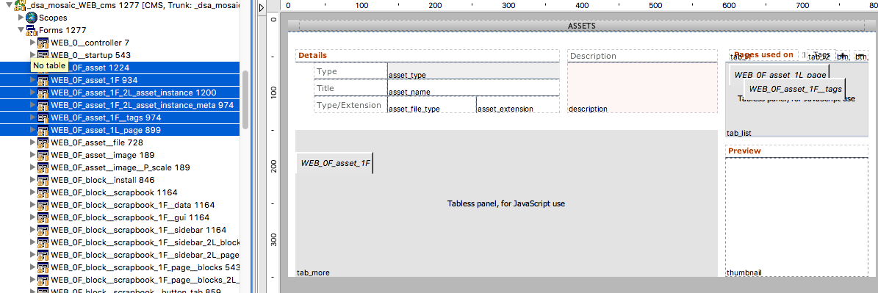Select the asset_type field
The image size is (878, 293).
[473, 70]
